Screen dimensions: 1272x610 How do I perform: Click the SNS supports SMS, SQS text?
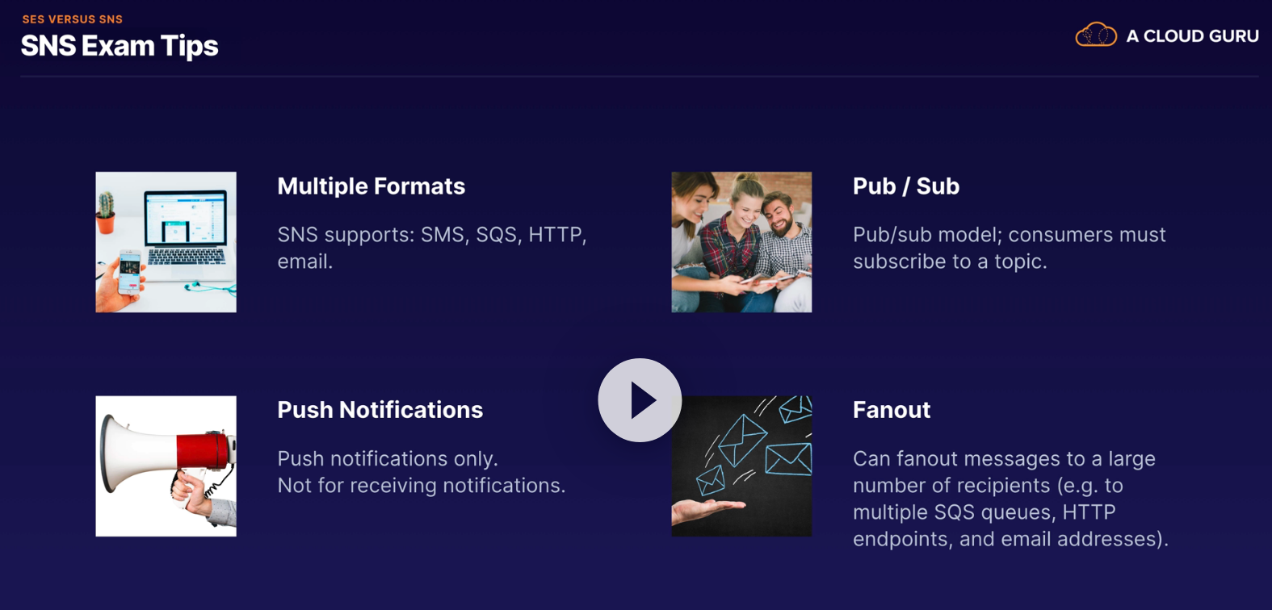[x=431, y=235]
